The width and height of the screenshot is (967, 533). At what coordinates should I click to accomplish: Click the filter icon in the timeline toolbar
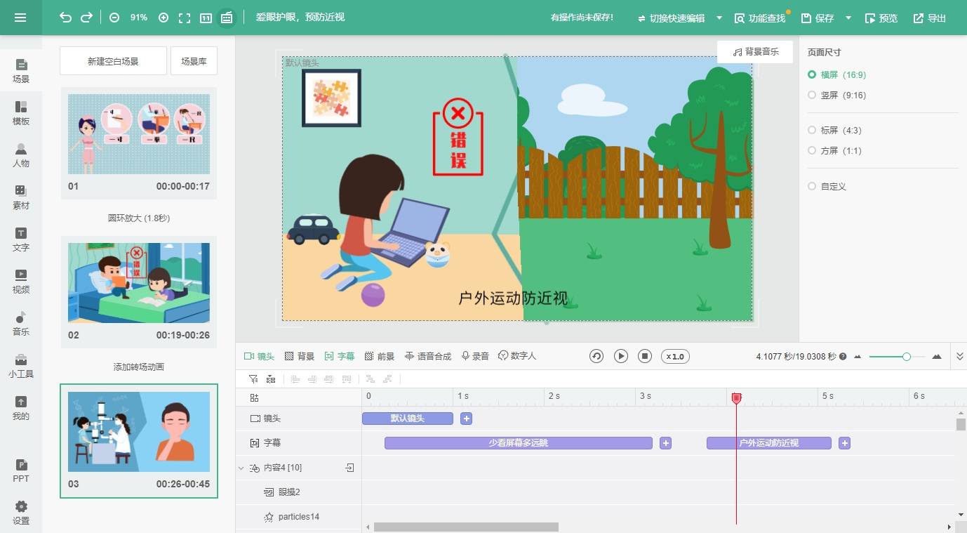252,379
